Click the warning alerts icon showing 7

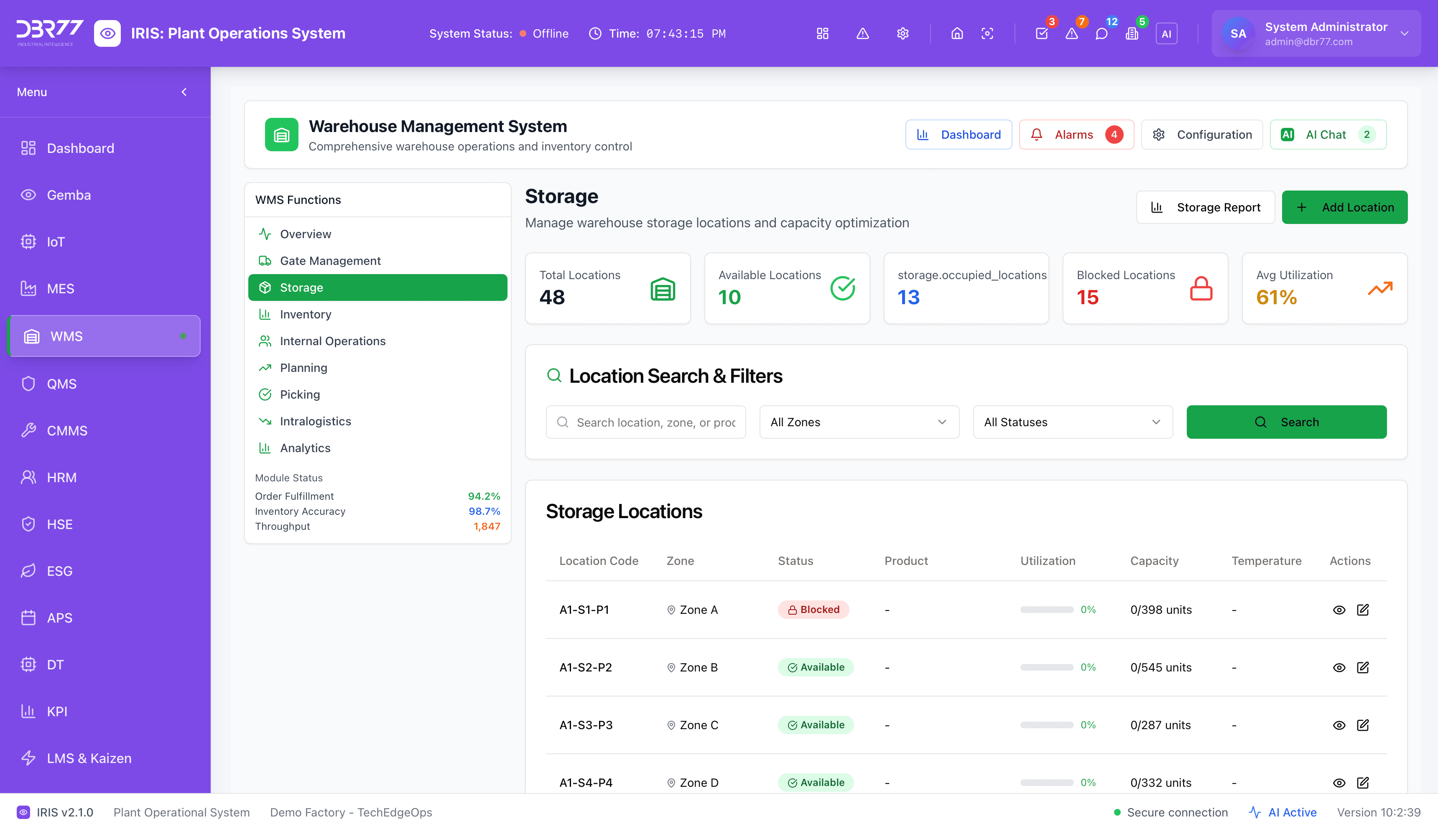(1072, 33)
